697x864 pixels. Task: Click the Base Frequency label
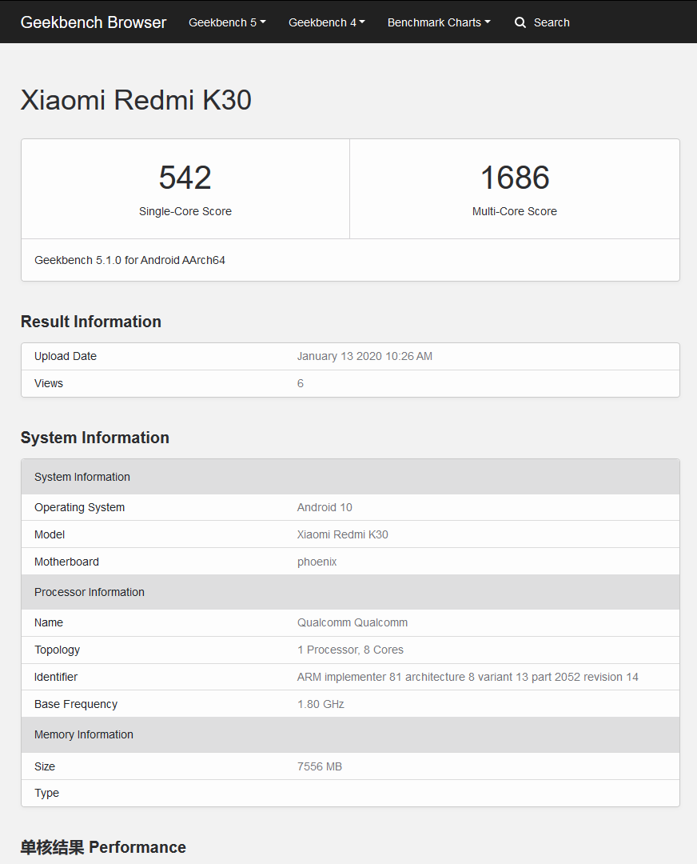point(76,704)
